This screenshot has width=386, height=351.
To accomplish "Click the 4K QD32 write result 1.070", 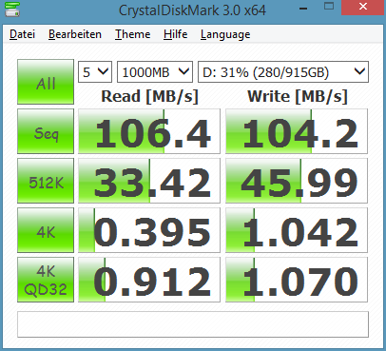I will tap(297, 280).
